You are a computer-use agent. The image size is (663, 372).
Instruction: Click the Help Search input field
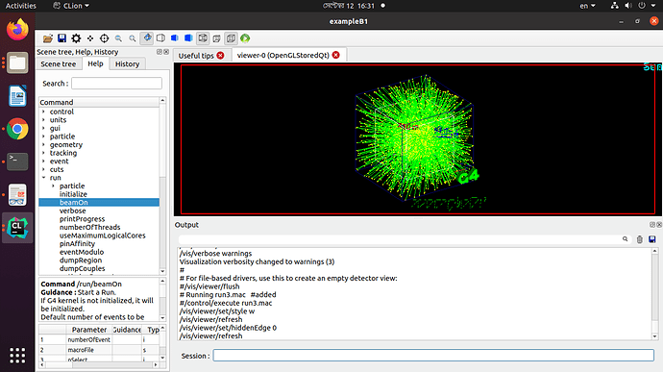click(x=116, y=84)
